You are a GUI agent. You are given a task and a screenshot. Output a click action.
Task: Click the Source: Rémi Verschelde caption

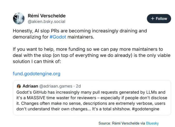tap(121, 123)
